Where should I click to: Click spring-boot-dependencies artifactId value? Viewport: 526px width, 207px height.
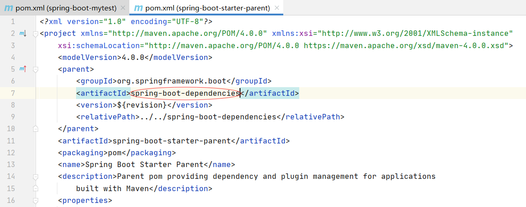coord(185,94)
